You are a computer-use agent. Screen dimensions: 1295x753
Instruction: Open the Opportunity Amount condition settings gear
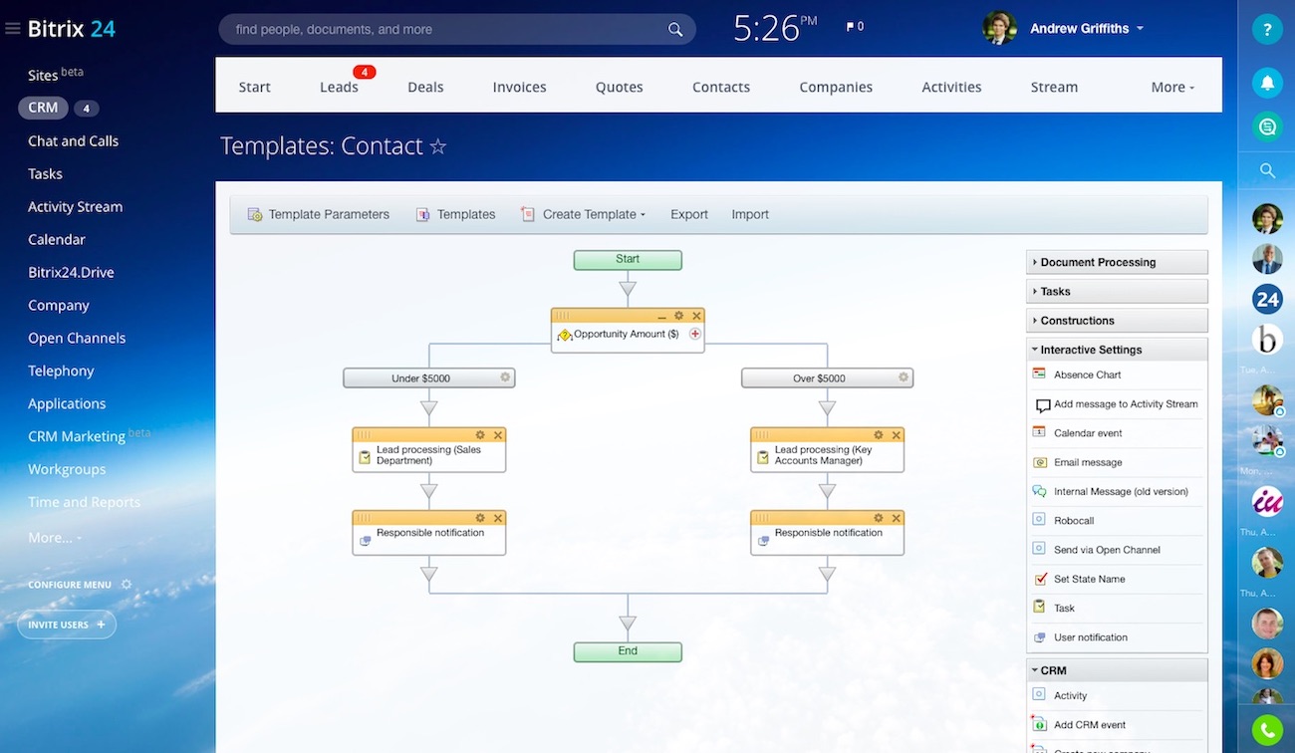679,316
